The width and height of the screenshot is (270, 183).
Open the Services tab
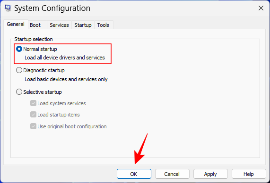tap(59, 25)
